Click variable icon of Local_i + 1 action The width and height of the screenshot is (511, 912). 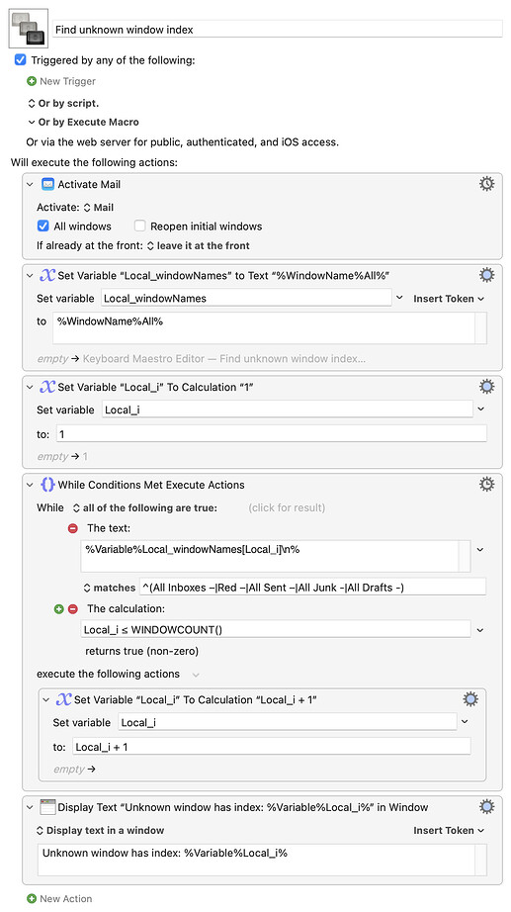pos(64,699)
